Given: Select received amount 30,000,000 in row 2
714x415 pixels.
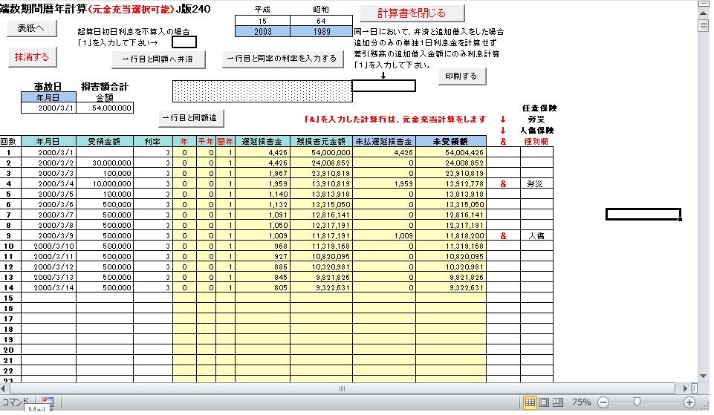Looking at the screenshot, I should [105, 163].
